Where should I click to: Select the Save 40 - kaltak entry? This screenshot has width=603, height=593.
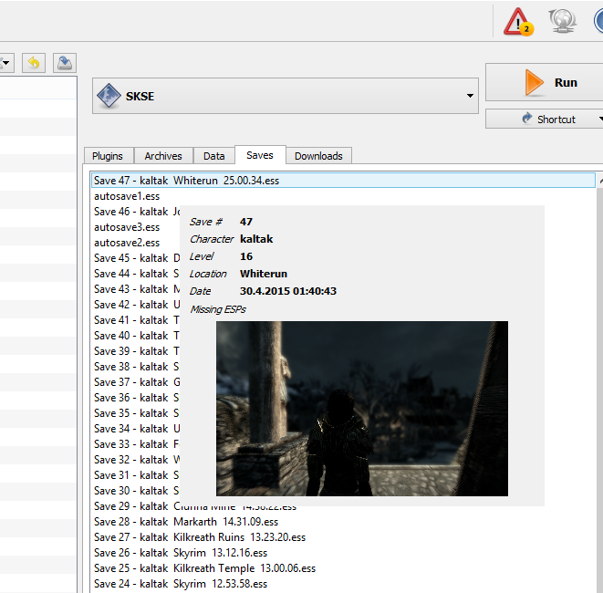(x=136, y=336)
